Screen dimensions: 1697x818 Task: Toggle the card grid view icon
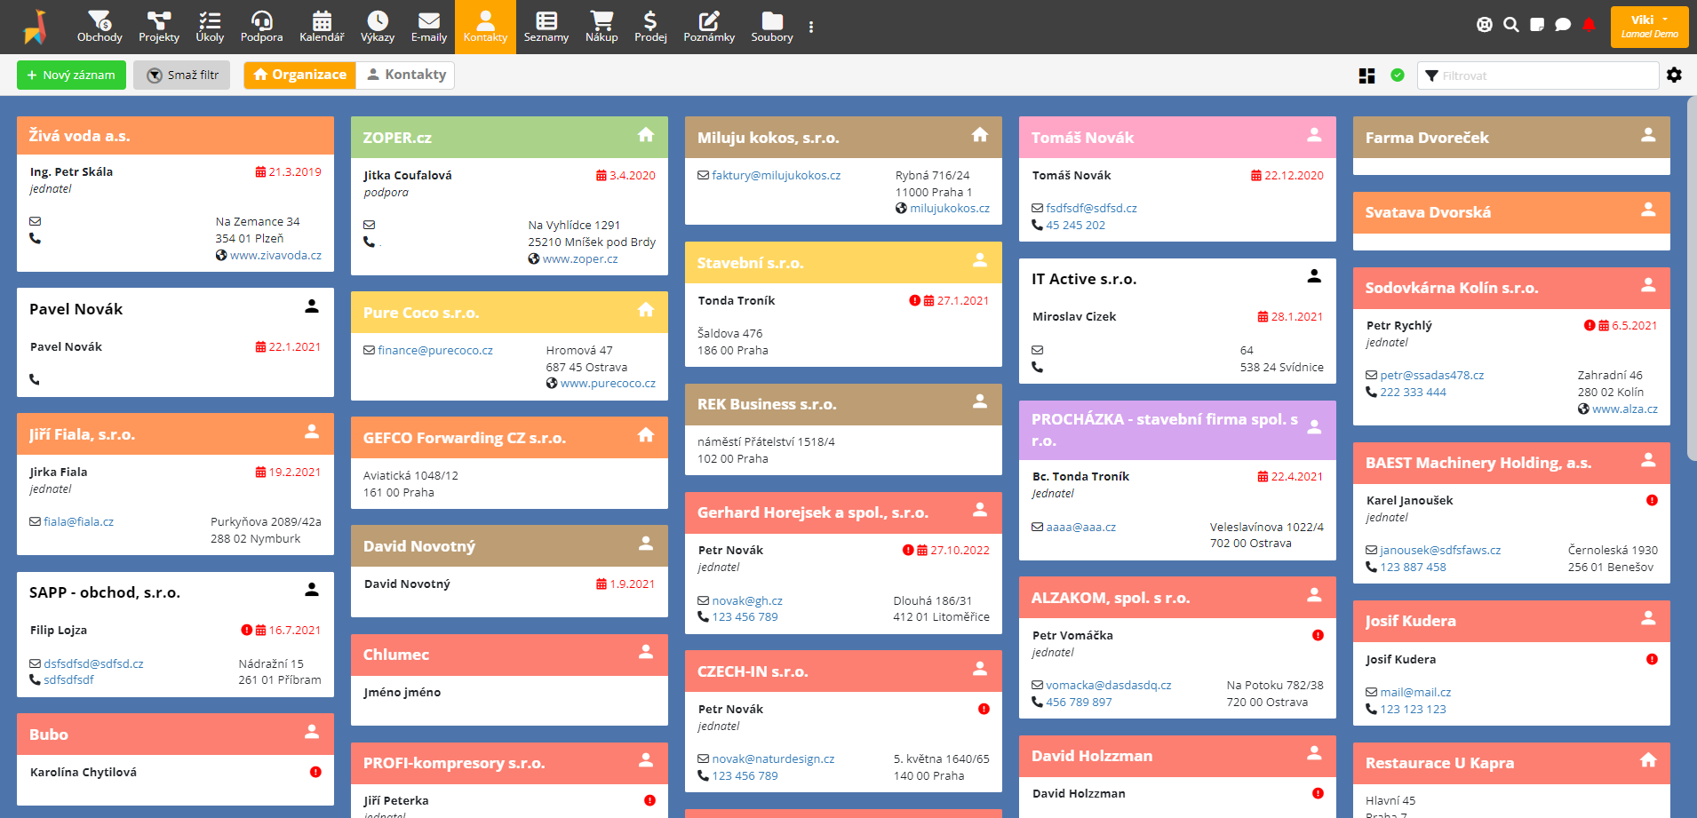tap(1367, 75)
